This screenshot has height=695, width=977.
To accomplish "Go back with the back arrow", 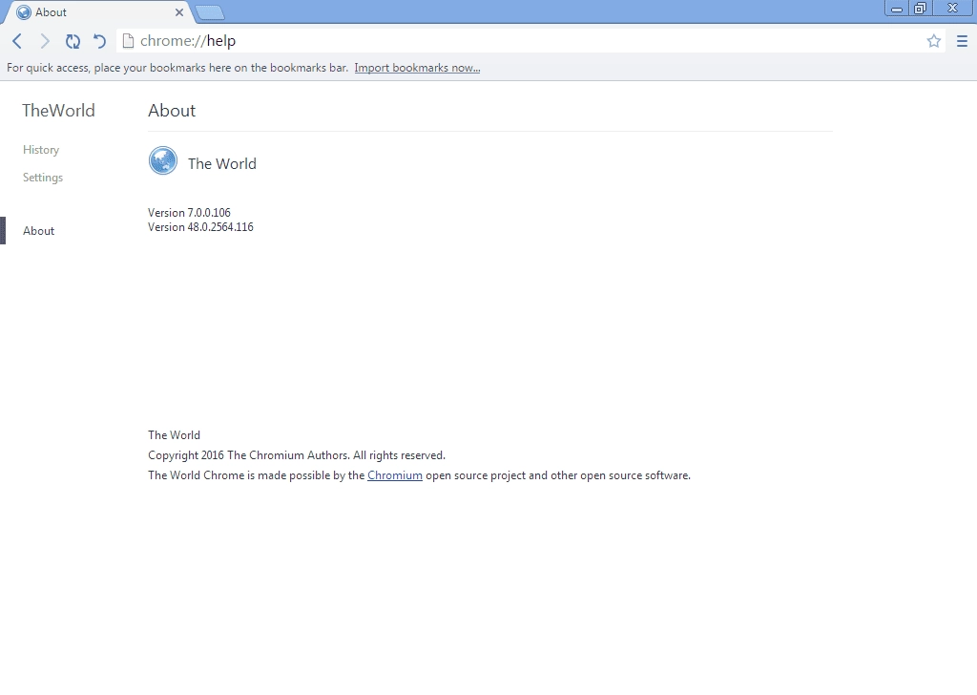I will [x=17, y=41].
